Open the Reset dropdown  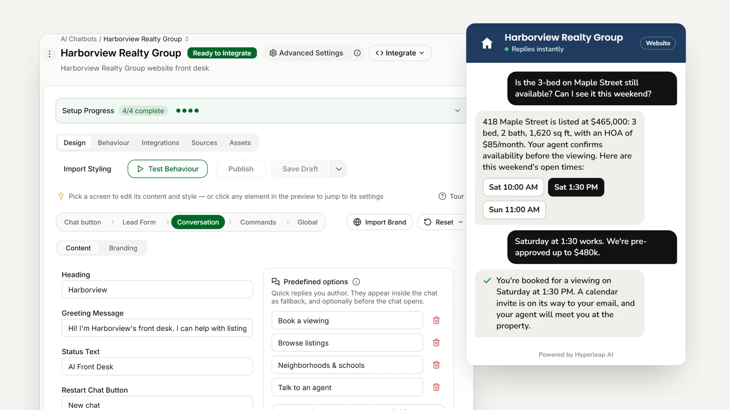tap(442, 222)
